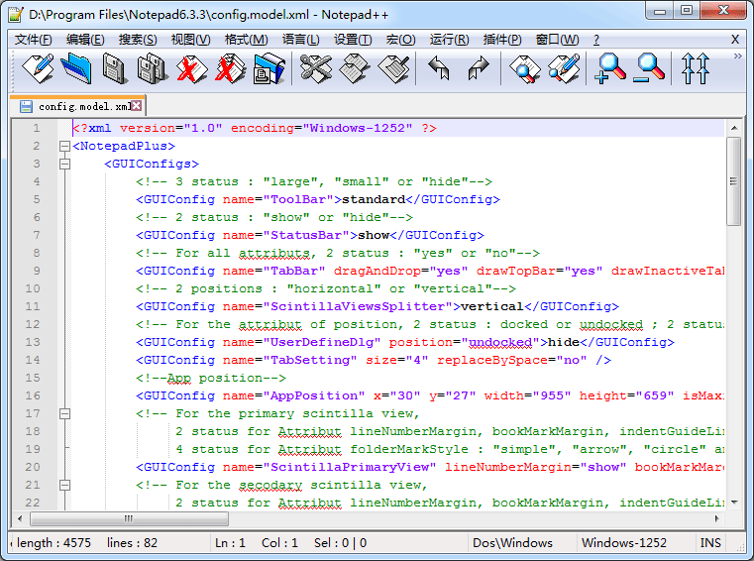Click the 'length : 4575' status text
The width and height of the screenshot is (754, 561).
pos(54,543)
